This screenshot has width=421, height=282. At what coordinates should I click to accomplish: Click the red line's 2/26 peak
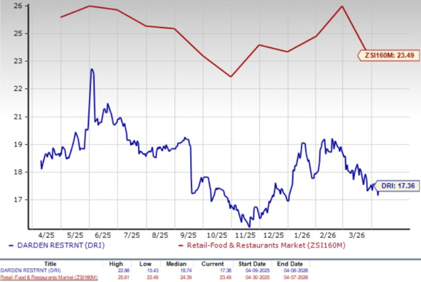coord(342,7)
